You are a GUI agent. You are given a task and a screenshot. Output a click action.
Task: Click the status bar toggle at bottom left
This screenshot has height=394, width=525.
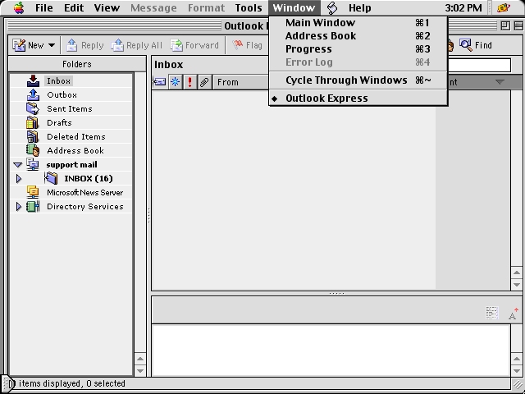click(9, 384)
